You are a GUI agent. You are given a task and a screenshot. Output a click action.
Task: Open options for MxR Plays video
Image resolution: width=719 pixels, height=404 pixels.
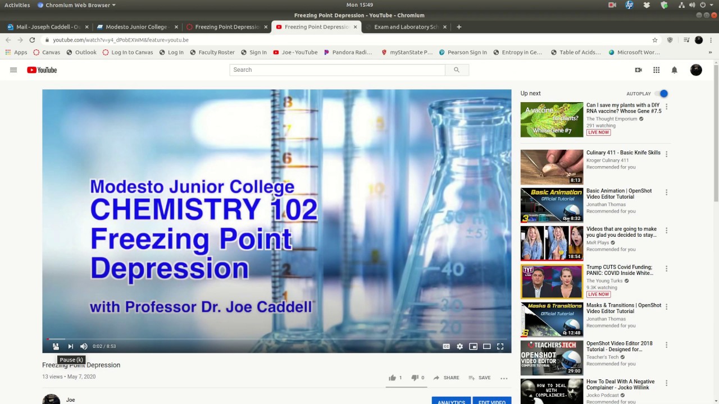pyautogui.click(x=666, y=230)
